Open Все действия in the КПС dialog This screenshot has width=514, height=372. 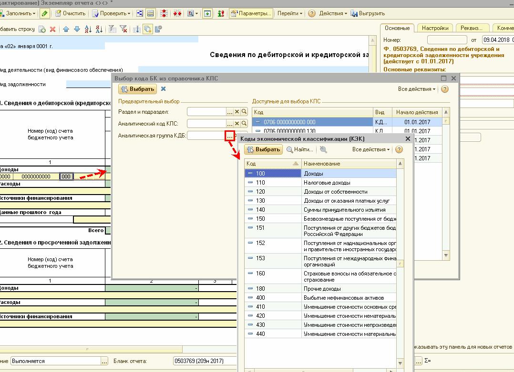[x=417, y=89]
